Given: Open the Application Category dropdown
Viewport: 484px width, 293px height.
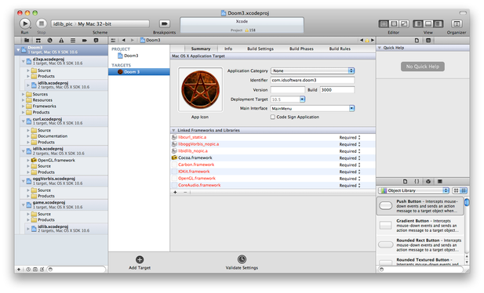Looking at the screenshot, I should point(312,71).
